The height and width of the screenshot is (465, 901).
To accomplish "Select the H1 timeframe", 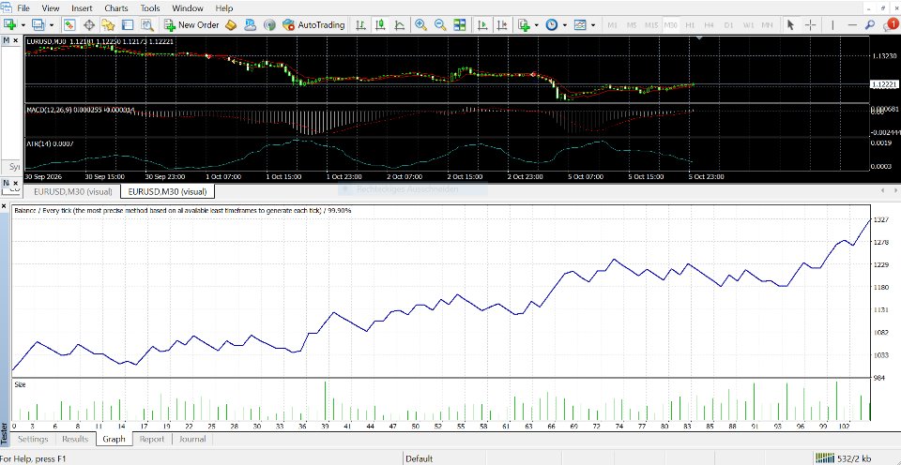I will point(690,25).
